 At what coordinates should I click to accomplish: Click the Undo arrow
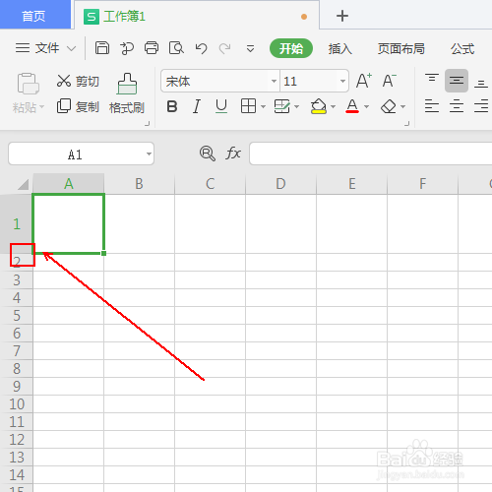201,48
